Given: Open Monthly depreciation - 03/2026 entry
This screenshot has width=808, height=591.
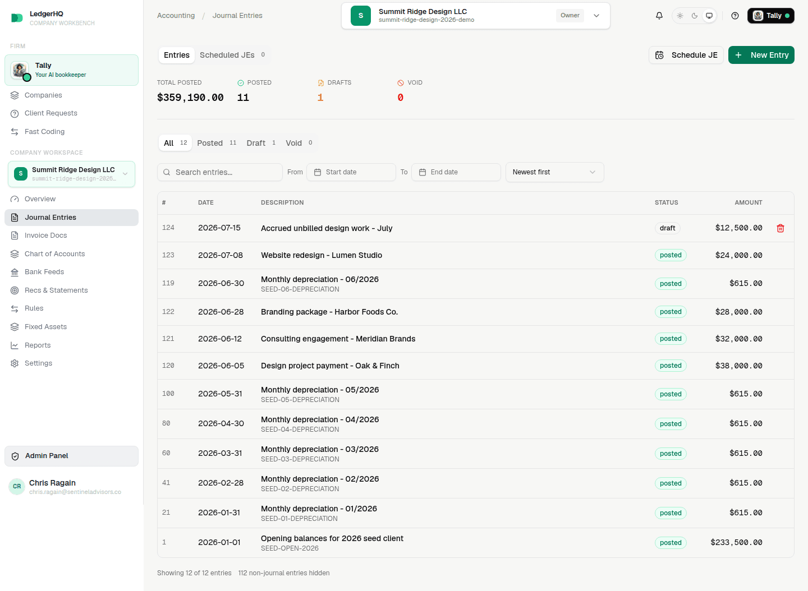Looking at the screenshot, I should click(476, 454).
